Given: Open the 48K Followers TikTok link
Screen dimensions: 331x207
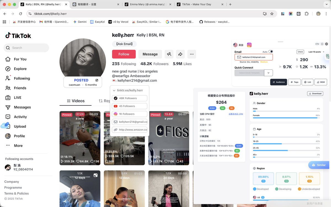Looking at the screenshot, I should point(130,98).
